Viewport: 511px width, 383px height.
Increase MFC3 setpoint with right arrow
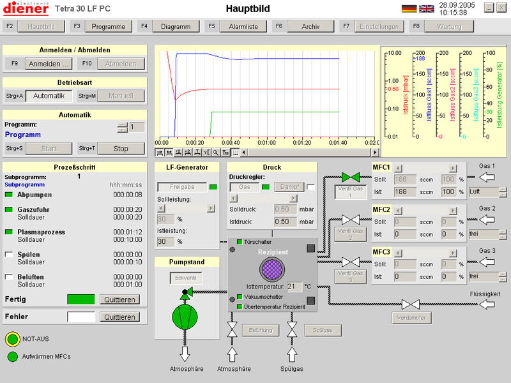[453, 253]
